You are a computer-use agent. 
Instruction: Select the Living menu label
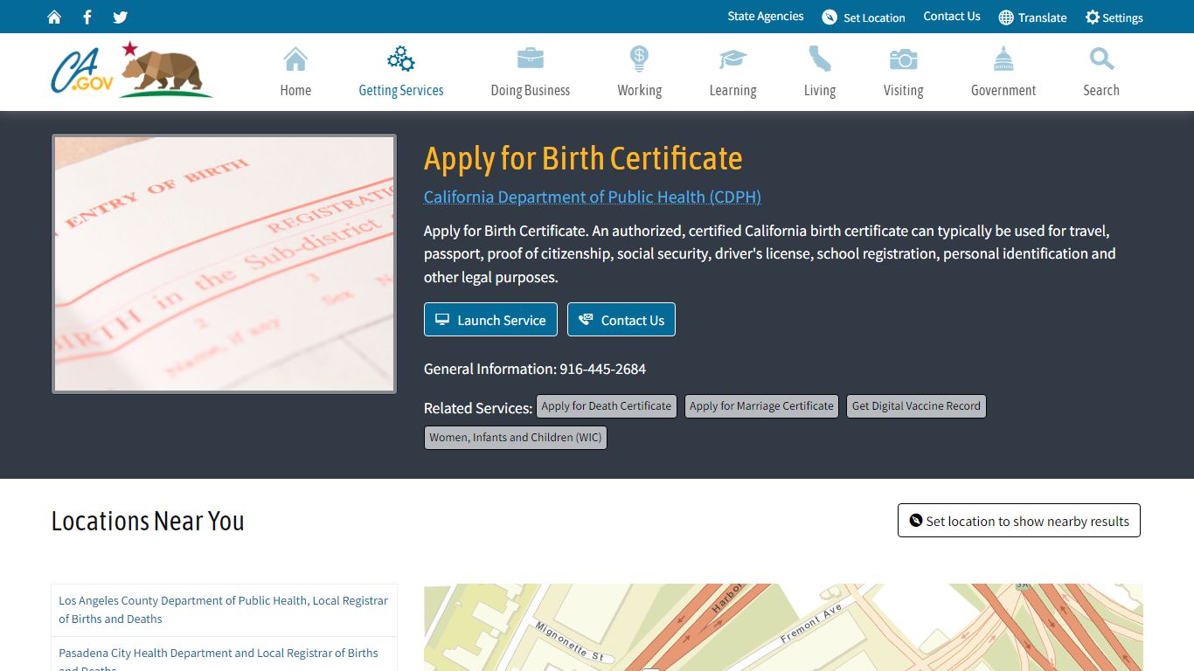click(820, 90)
